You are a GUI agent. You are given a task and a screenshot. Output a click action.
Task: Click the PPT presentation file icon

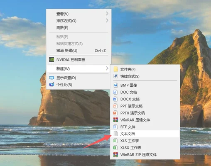[x=115, y=106]
